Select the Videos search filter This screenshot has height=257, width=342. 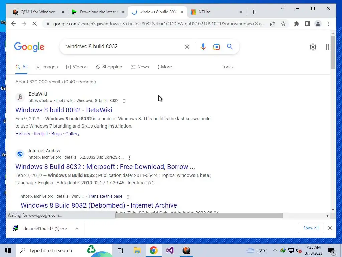[76, 67]
